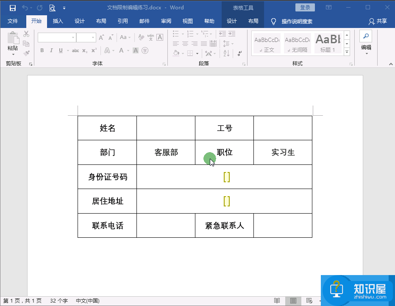395x306 pixels.
Task: Align paragraph text left
Action: 176,44
